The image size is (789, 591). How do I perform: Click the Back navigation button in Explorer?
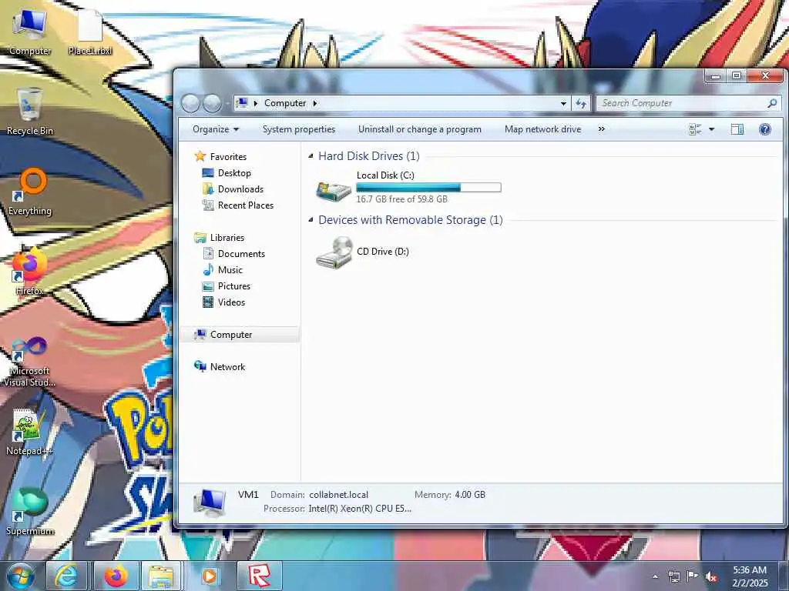(191, 103)
